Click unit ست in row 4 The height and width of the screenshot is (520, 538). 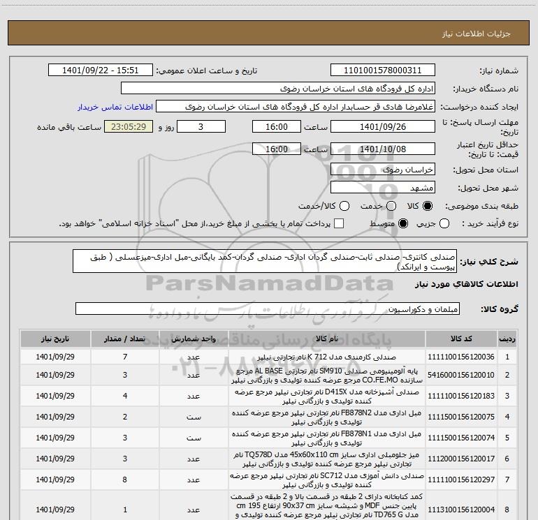click(194, 417)
